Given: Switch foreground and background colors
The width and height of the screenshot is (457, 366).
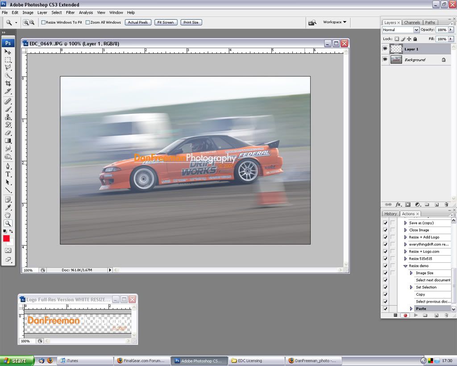Looking at the screenshot, I should 11,231.
